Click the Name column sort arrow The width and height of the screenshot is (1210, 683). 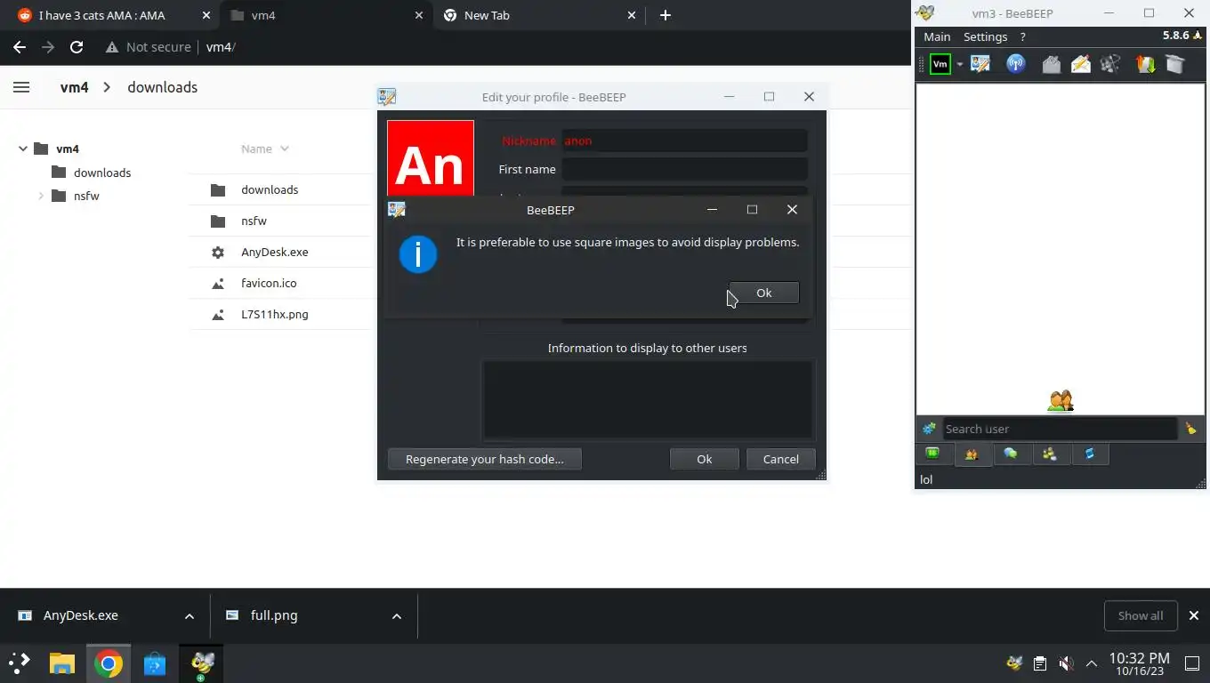click(x=285, y=149)
